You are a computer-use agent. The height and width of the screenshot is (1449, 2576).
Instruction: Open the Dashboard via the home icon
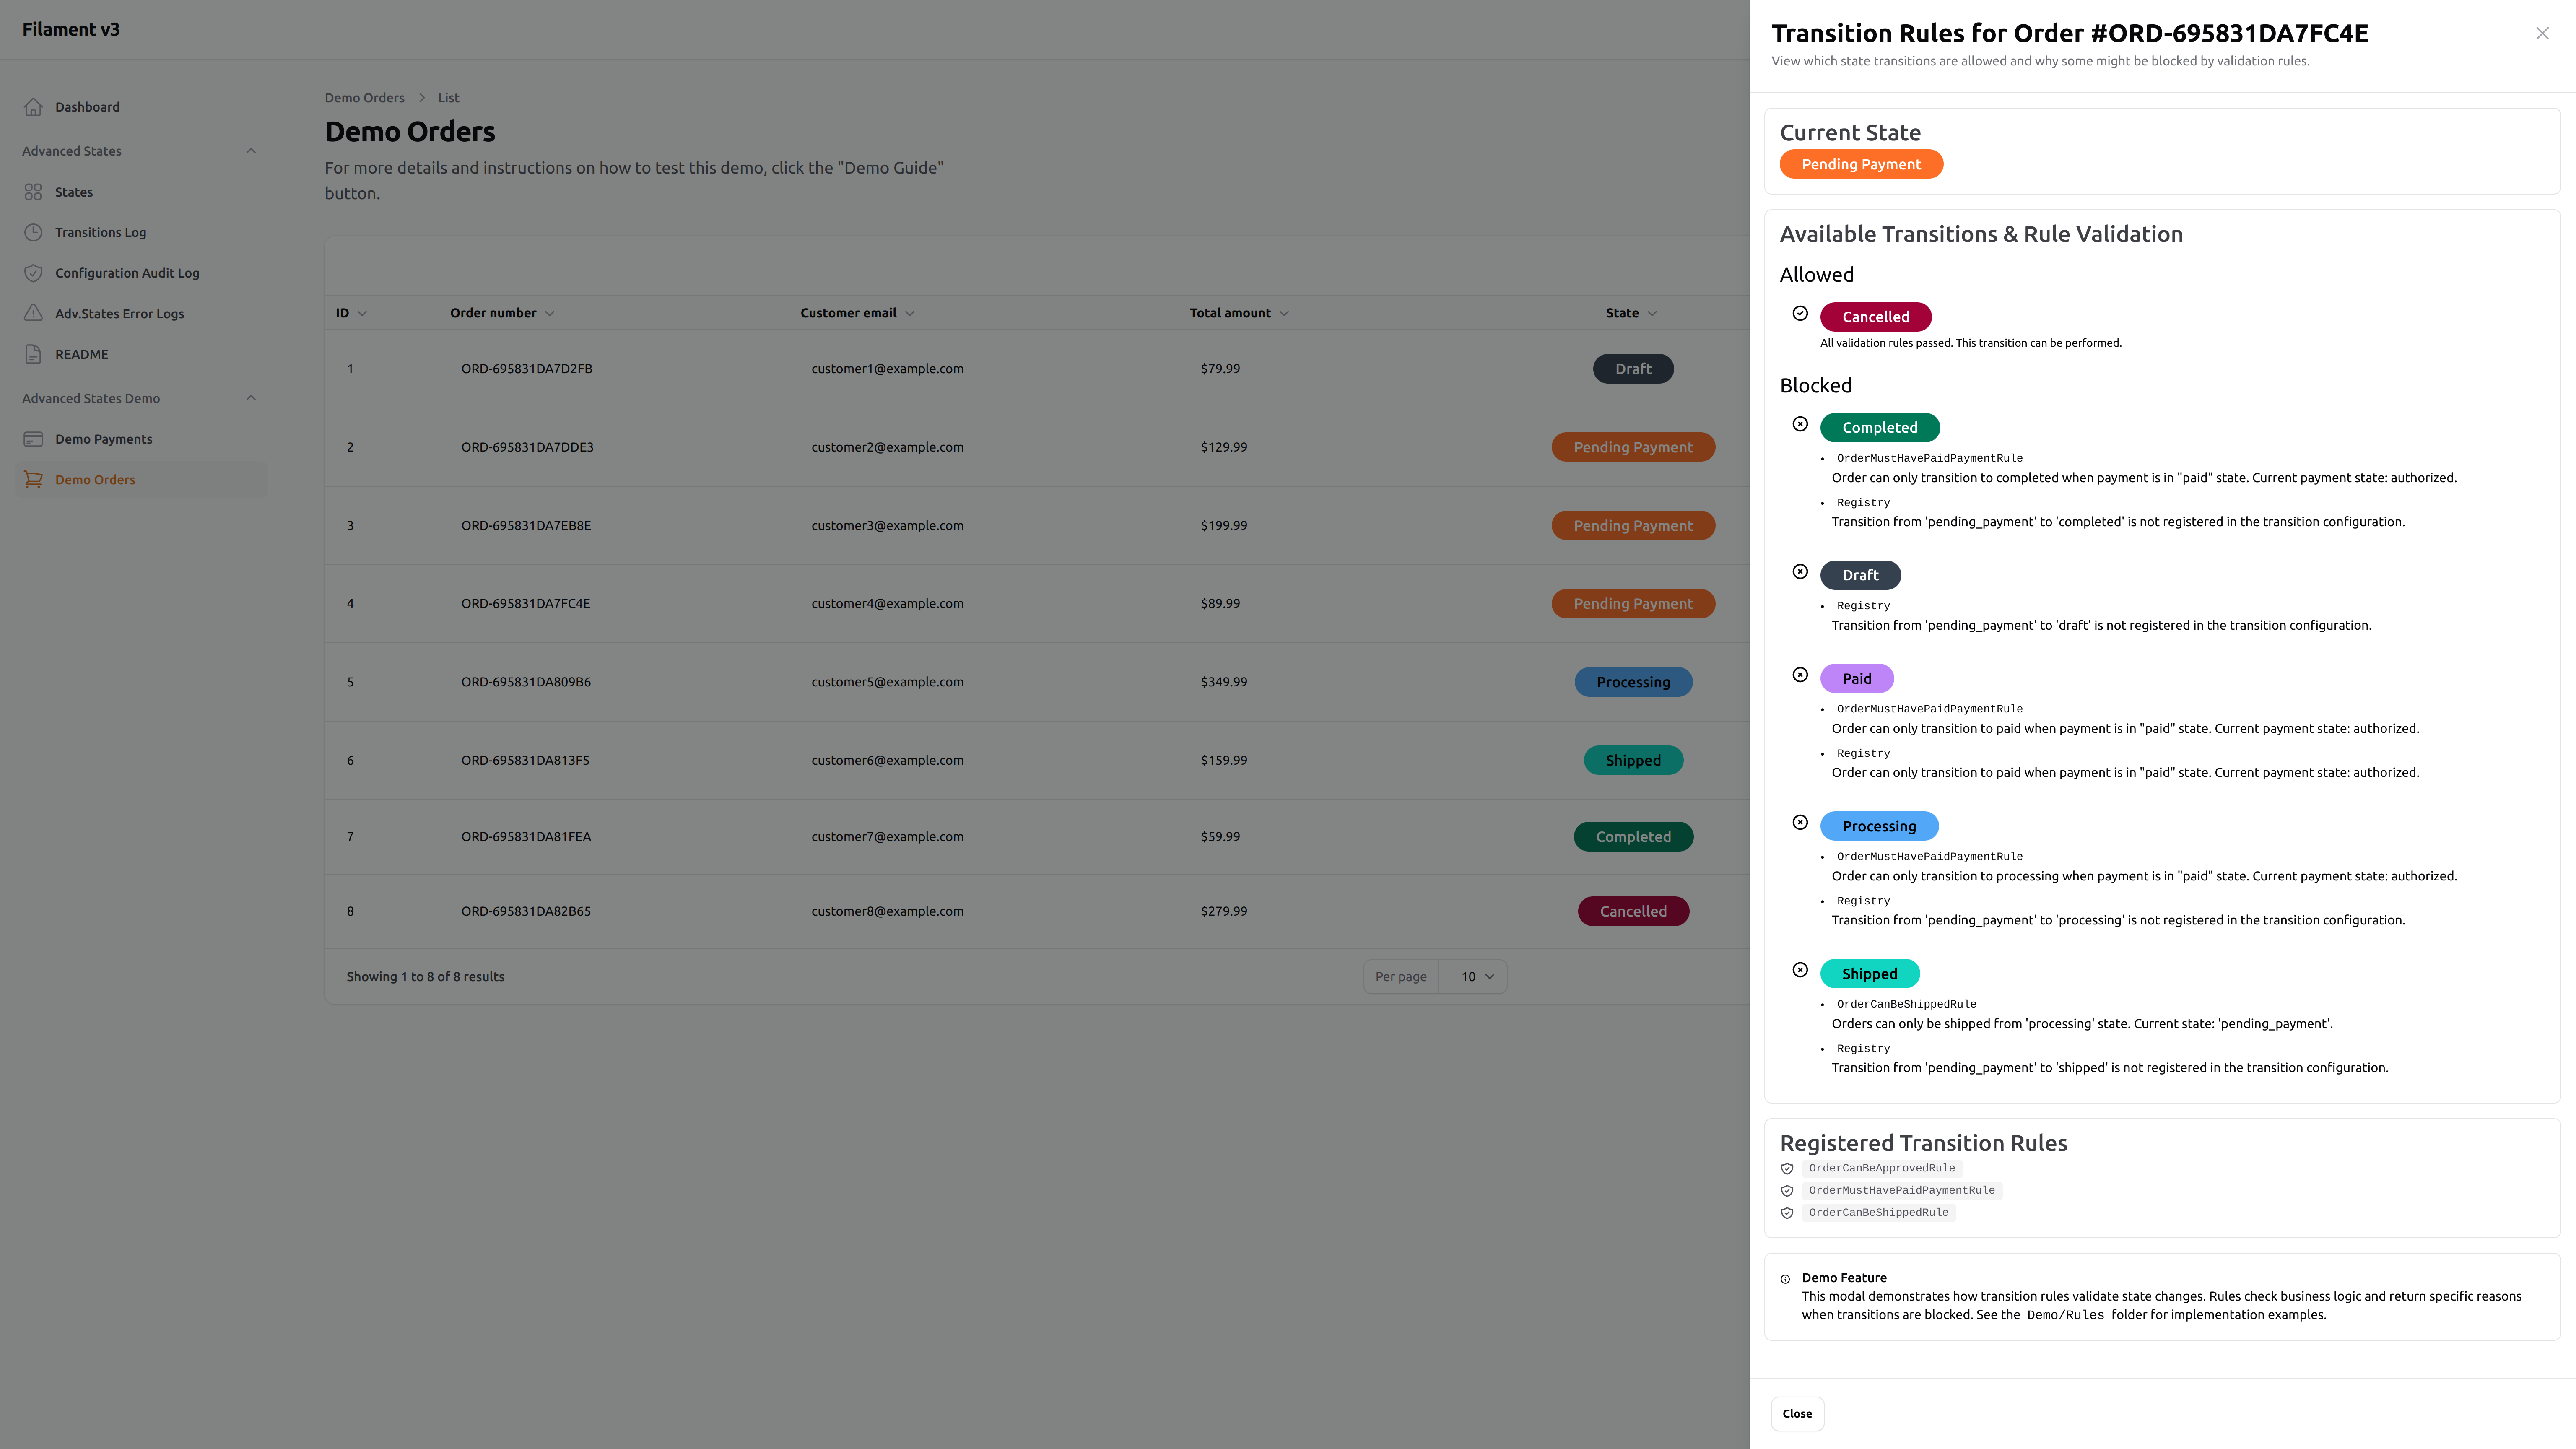pos(34,106)
